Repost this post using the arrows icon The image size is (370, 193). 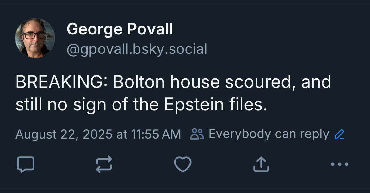point(104,164)
